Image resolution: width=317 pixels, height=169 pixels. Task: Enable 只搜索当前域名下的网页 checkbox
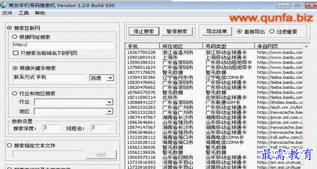16,53
